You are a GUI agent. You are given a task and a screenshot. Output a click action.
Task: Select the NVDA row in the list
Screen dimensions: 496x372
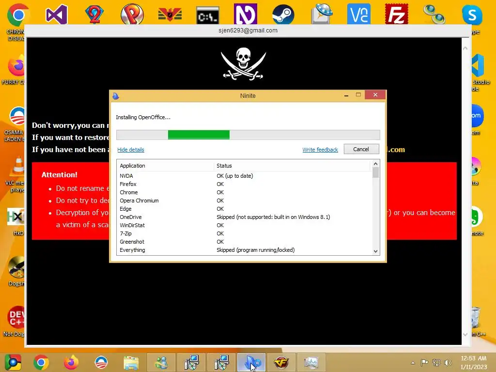(x=245, y=176)
